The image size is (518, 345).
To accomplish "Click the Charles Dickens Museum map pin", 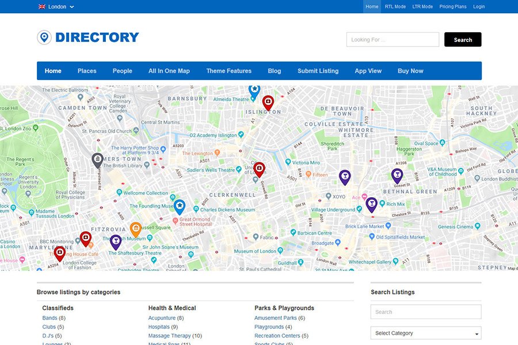I will 196,209.
